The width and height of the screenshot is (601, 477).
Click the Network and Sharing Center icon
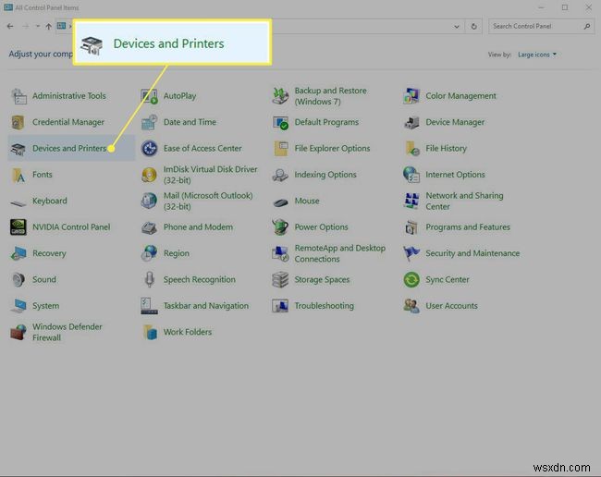(411, 202)
